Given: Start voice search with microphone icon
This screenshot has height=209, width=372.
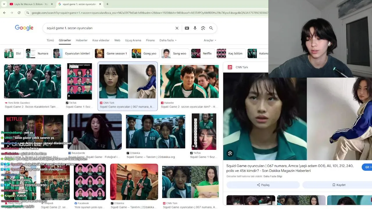Looking at the screenshot, I should [195, 28].
